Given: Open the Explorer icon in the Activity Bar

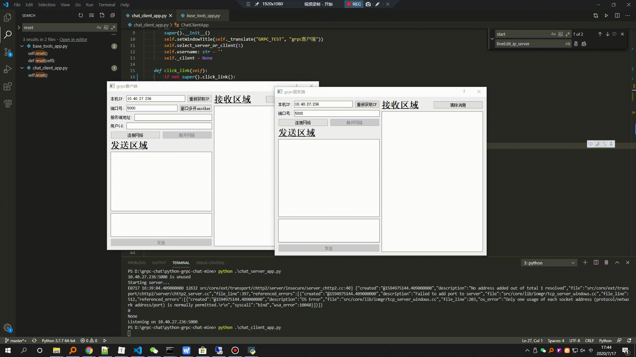Looking at the screenshot, I should coord(7,17).
